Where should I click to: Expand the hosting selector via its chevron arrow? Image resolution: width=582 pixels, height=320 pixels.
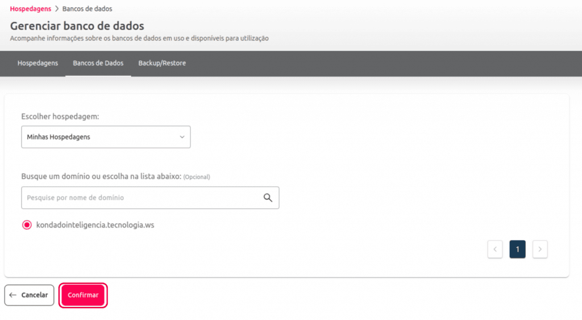pos(182,137)
